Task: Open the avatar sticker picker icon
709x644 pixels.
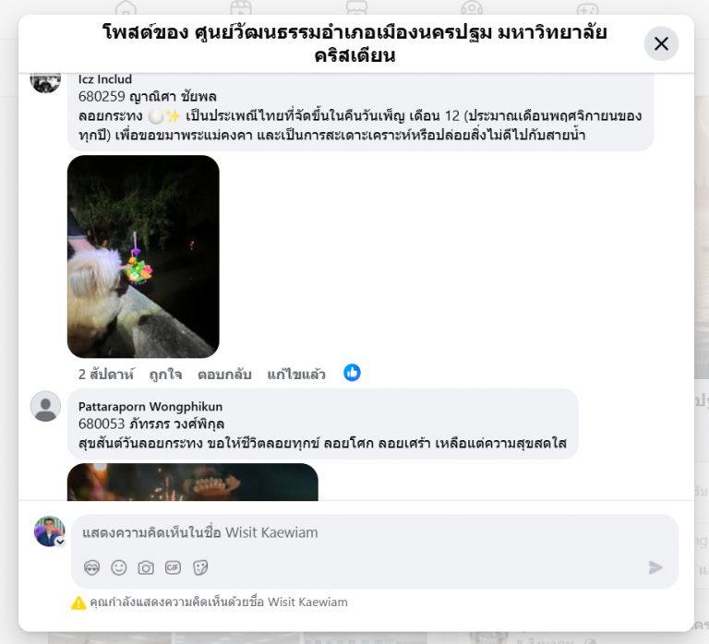Action: coord(91,567)
